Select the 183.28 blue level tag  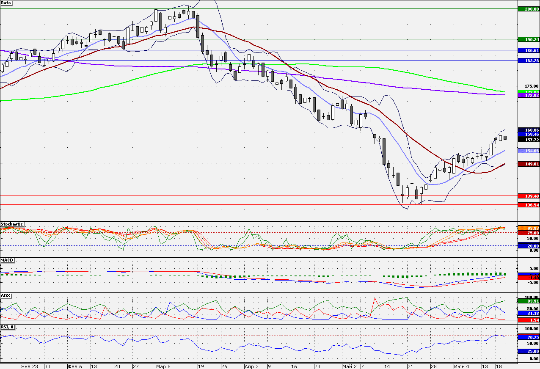coord(529,61)
